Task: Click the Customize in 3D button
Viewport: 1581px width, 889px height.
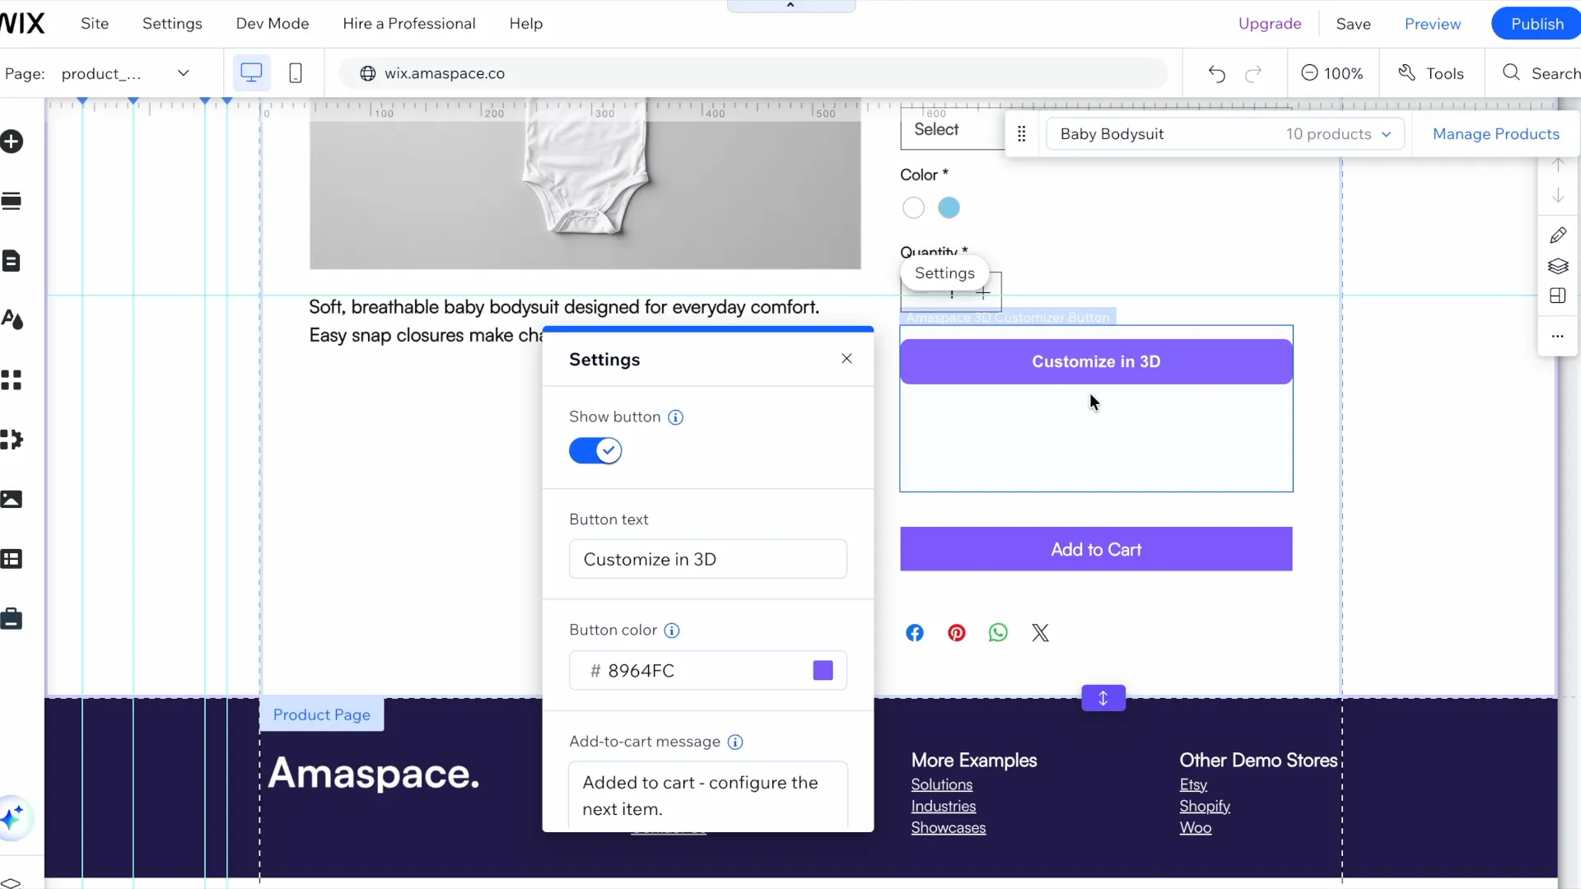Action: tap(1096, 362)
